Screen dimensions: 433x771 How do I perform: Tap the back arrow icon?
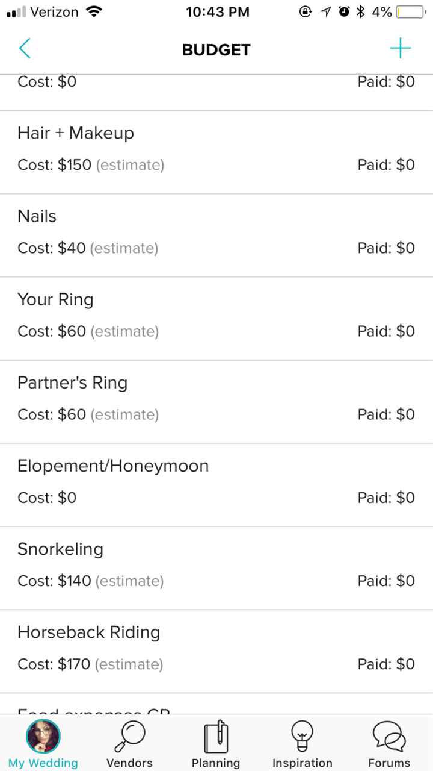tap(25, 49)
